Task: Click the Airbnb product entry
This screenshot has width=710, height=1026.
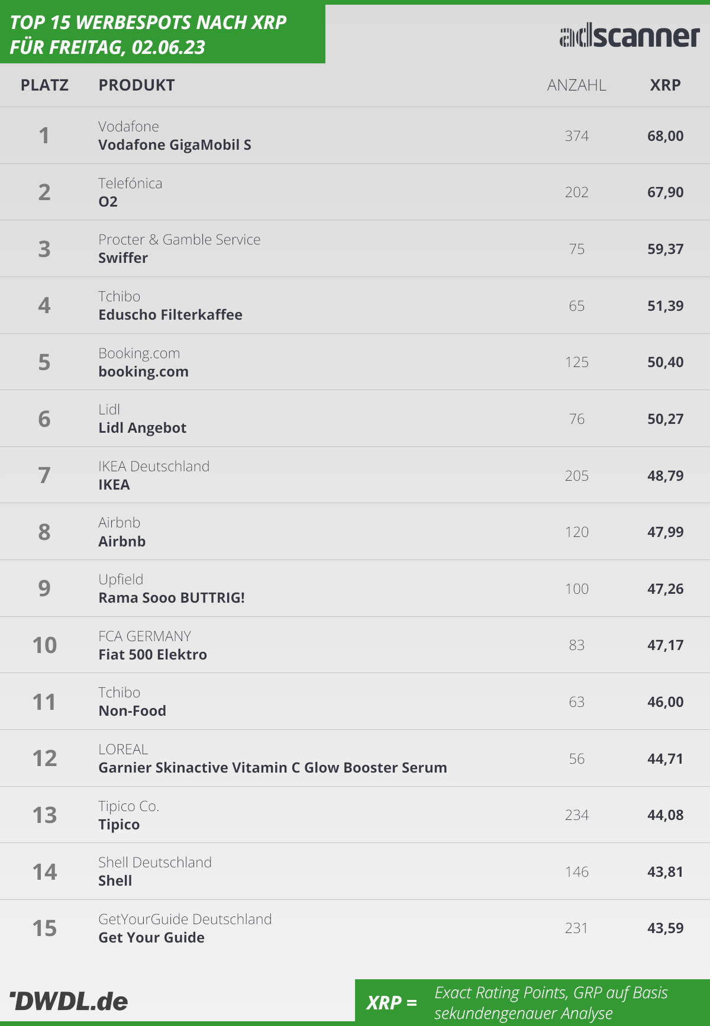Action: [x=122, y=542]
